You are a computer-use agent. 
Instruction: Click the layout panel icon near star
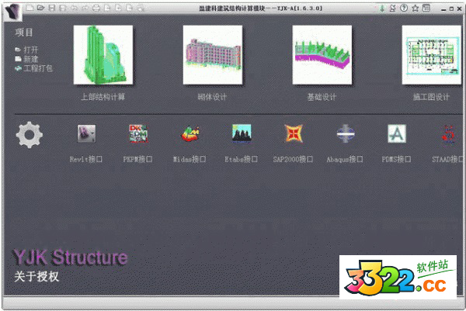click(426, 8)
